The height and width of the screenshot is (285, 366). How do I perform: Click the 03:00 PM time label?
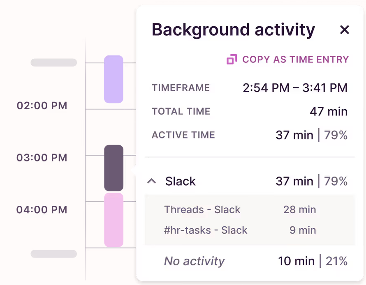pyautogui.click(x=42, y=158)
